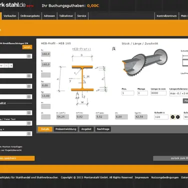The image size is (188, 188).
Task: Switch to the Angebot tab
Action: click(86, 129)
